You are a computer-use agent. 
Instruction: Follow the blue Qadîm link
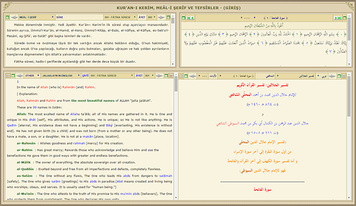12,125
